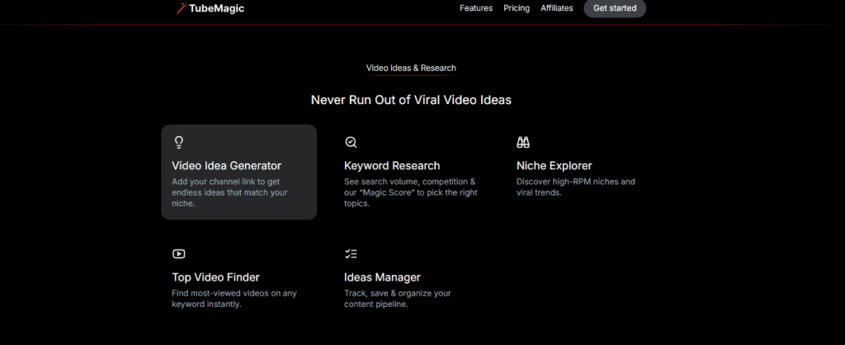Open the Ideas Manager heading
The width and height of the screenshot is (845, 345).
pyautogui.click(x=382, y=277)
